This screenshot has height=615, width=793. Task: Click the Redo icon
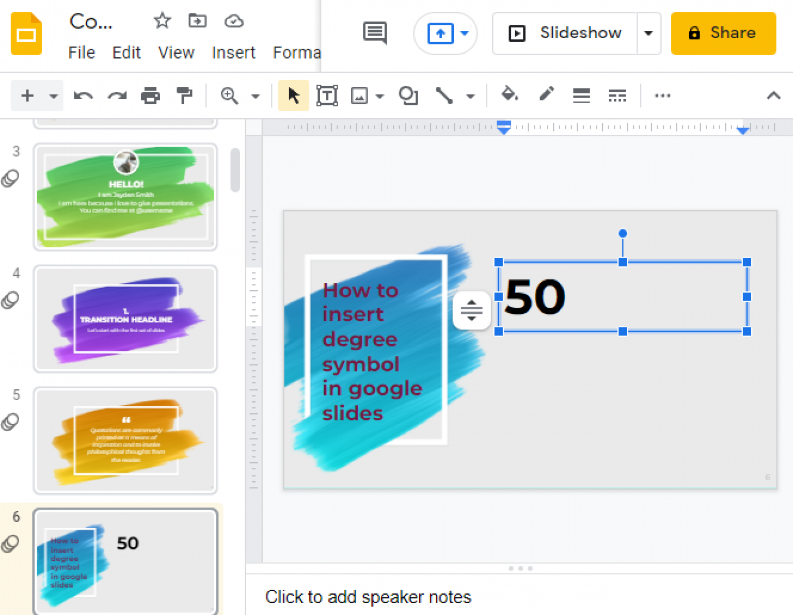[x=117, y=96]
